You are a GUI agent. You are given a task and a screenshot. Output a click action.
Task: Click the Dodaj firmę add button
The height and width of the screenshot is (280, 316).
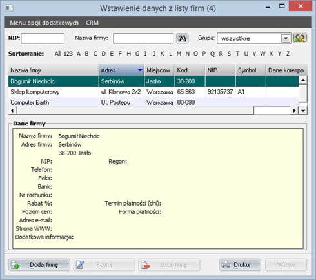click(39, 264)
